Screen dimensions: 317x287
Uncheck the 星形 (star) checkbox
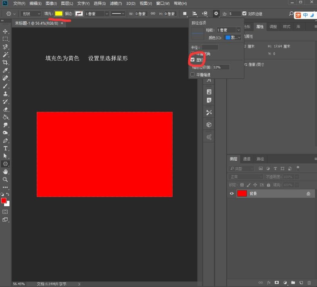click(x=193, y=60)
